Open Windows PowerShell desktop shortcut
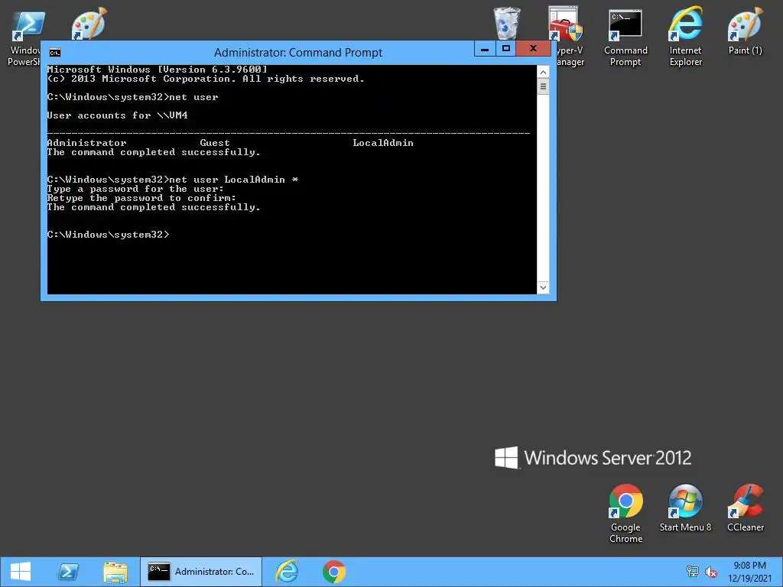The image size is (783, 587). pos(26,38)
